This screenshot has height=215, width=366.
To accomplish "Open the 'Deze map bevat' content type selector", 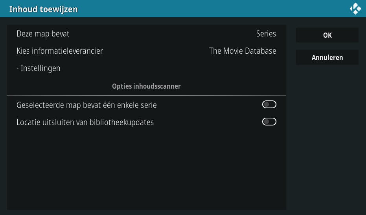I will (x=43, y=34).
